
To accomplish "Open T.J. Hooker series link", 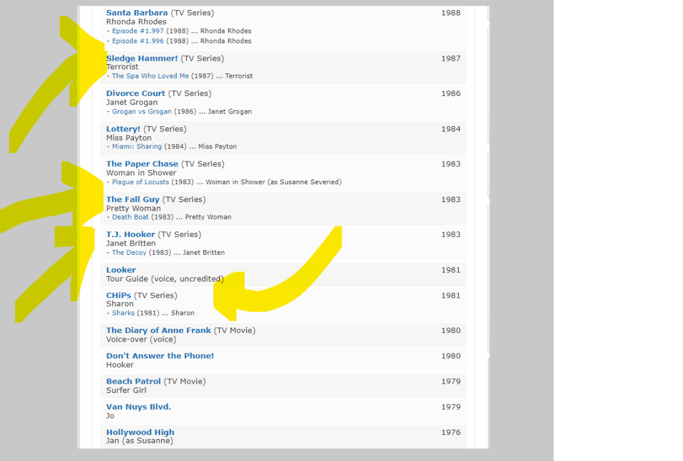I will 131,235.
